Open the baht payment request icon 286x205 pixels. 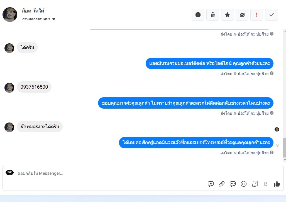click(x=266, y=184)
